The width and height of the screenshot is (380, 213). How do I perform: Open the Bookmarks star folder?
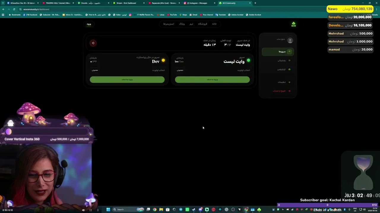(x=15, y=15)
